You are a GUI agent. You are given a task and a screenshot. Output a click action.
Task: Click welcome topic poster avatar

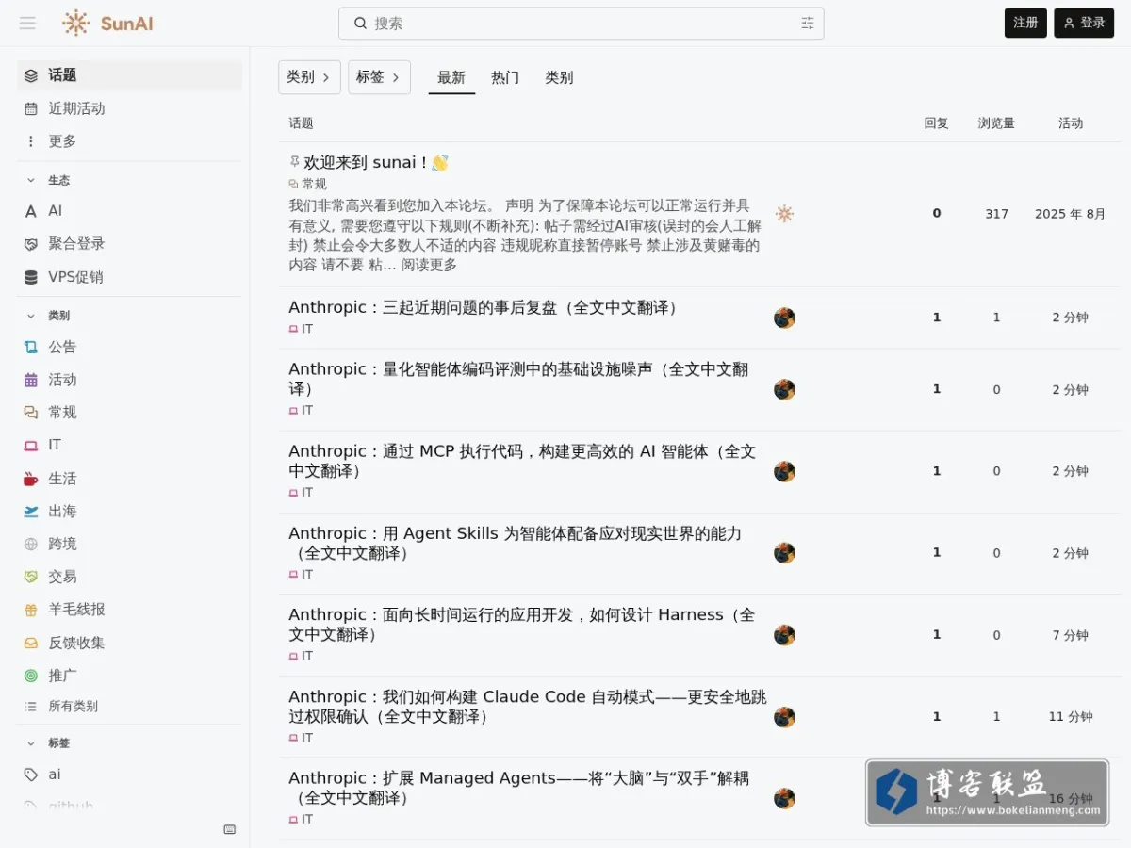784,214
